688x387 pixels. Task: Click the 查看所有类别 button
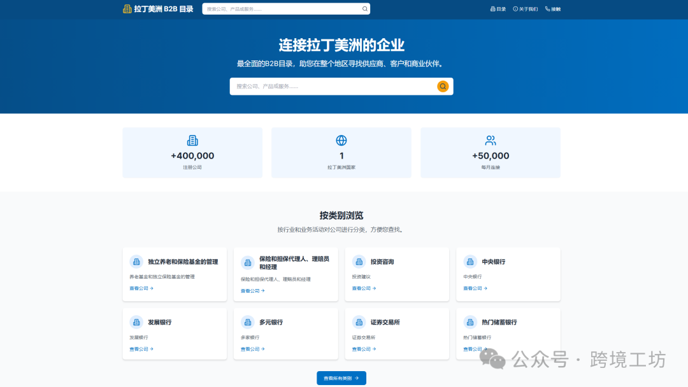tap(341, 377)
